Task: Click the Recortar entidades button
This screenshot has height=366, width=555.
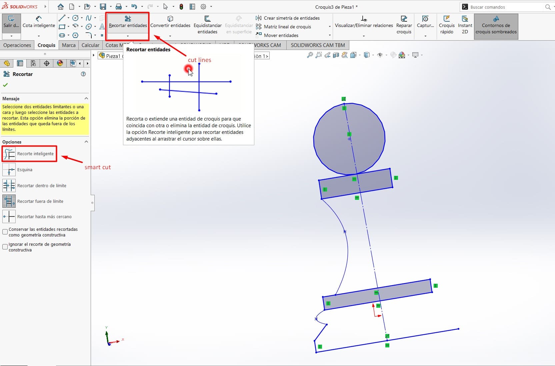Action: (x=128, y=23)
